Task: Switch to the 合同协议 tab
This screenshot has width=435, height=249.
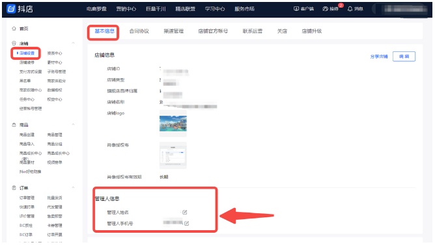Action: (x=139, y=31)
